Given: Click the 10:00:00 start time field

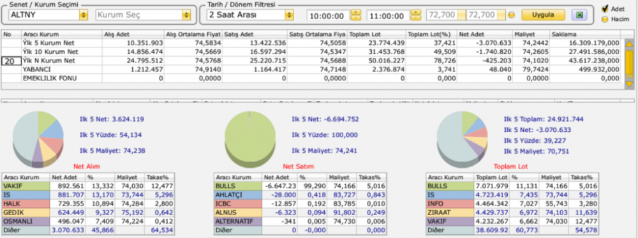Looking at the screenshot, I should 329,15.
